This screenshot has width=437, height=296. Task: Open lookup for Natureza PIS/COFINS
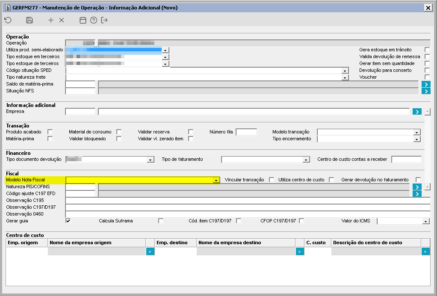pyautogui.click(x=417, y=187)
